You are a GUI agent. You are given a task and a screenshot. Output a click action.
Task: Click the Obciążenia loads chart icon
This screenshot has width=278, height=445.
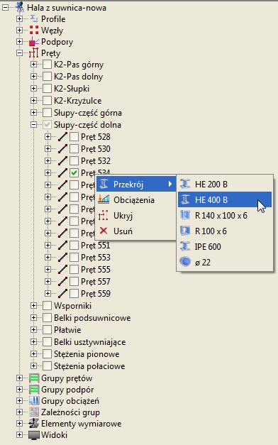point(104,199)
